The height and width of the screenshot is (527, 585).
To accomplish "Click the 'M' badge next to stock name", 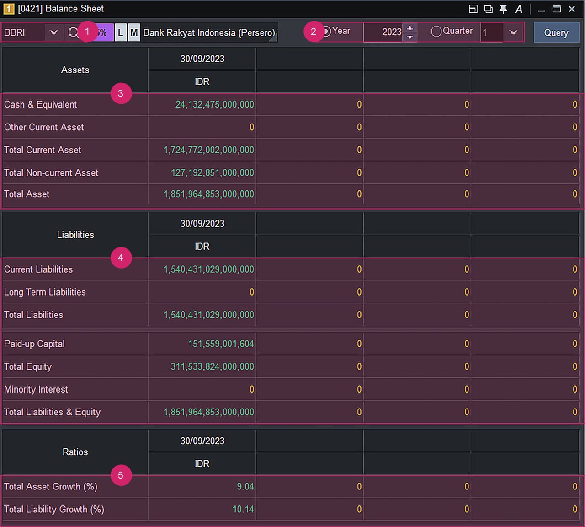I will pos(133,33).
